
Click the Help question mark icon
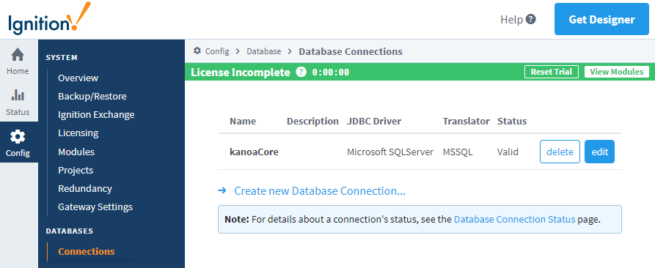coord(530,19)
